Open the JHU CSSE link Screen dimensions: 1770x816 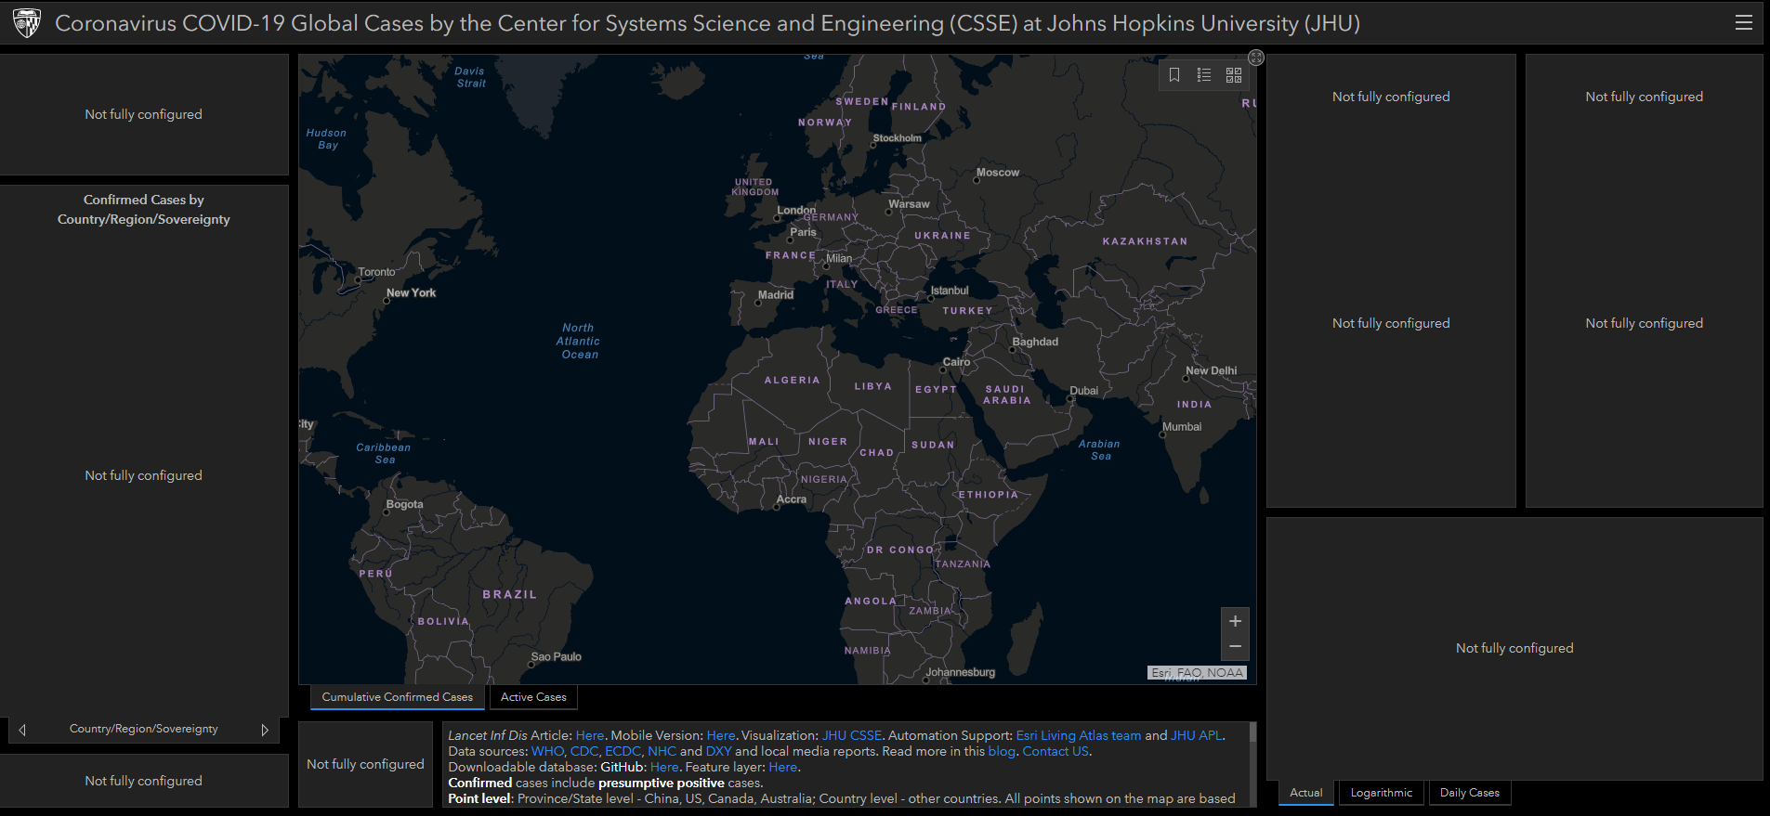(852, 735)
